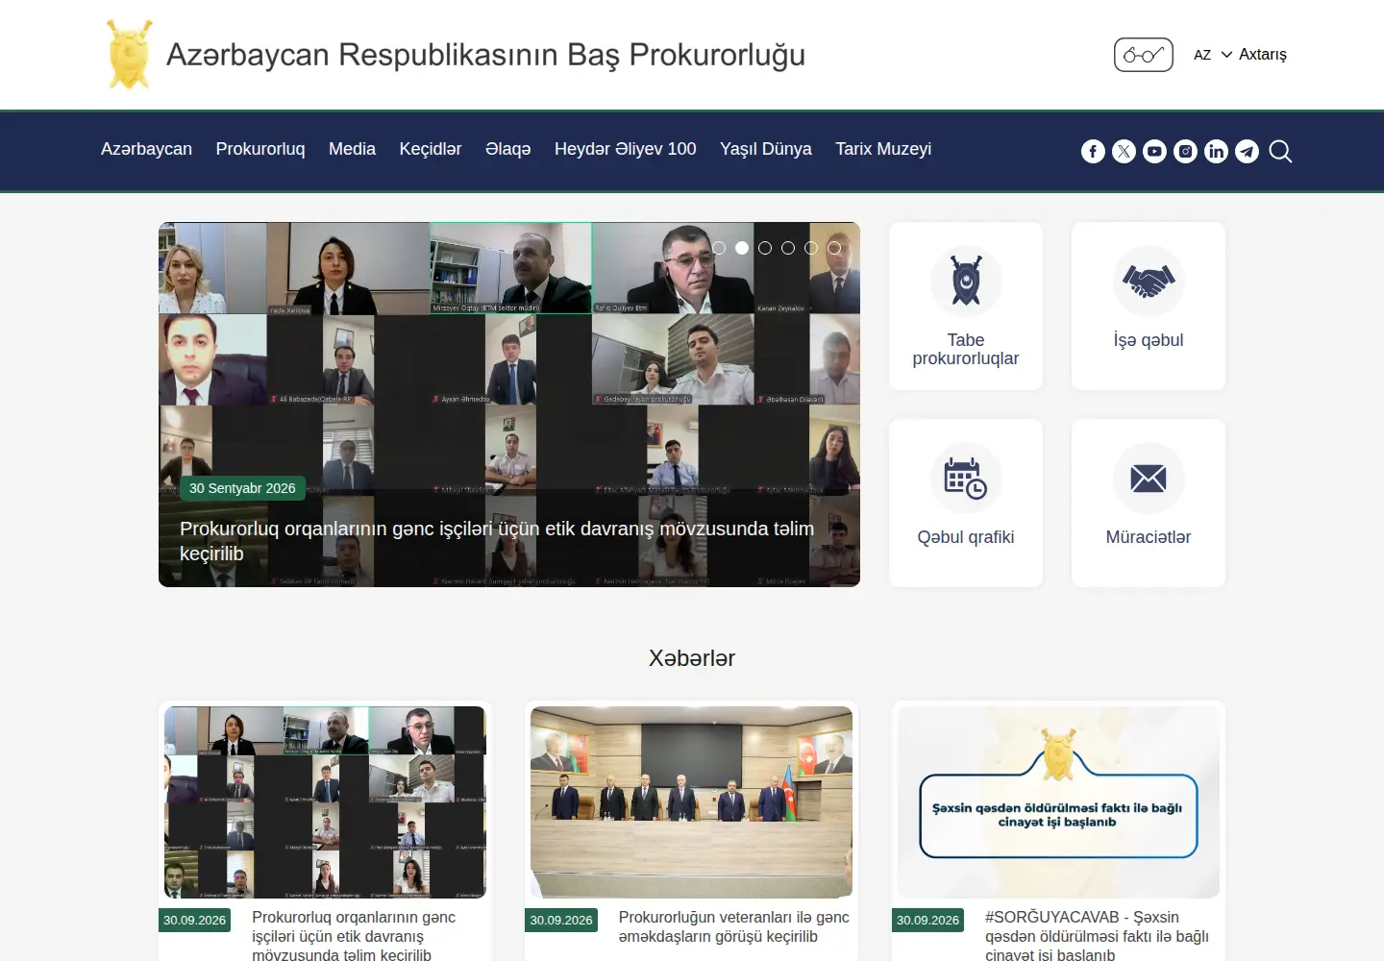Click the golden prosecutor emblem logo
The height and width of the screenshot is (961, 1384).
(129, 55)
